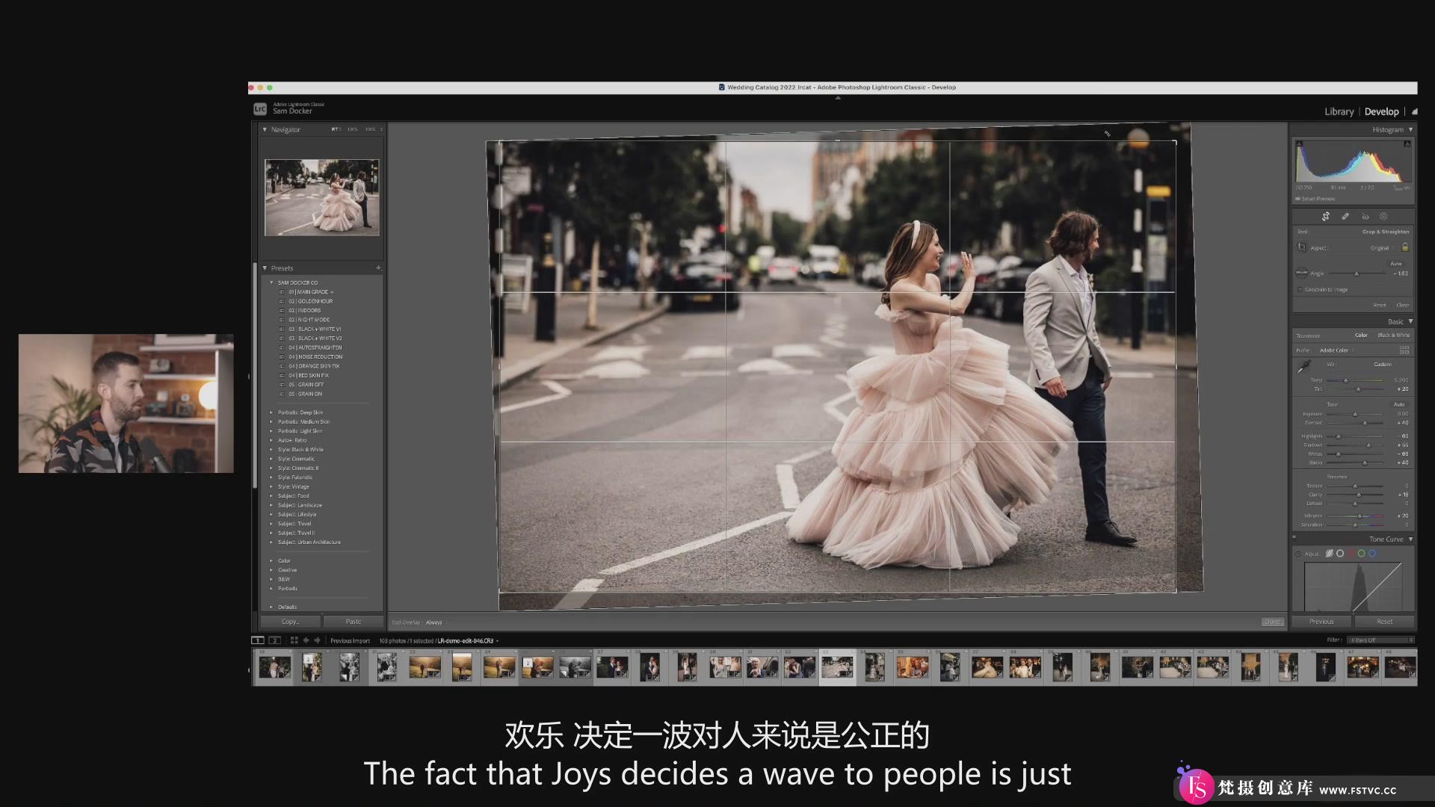
Task: Add a new preset with plus icon
Action: 378,268
